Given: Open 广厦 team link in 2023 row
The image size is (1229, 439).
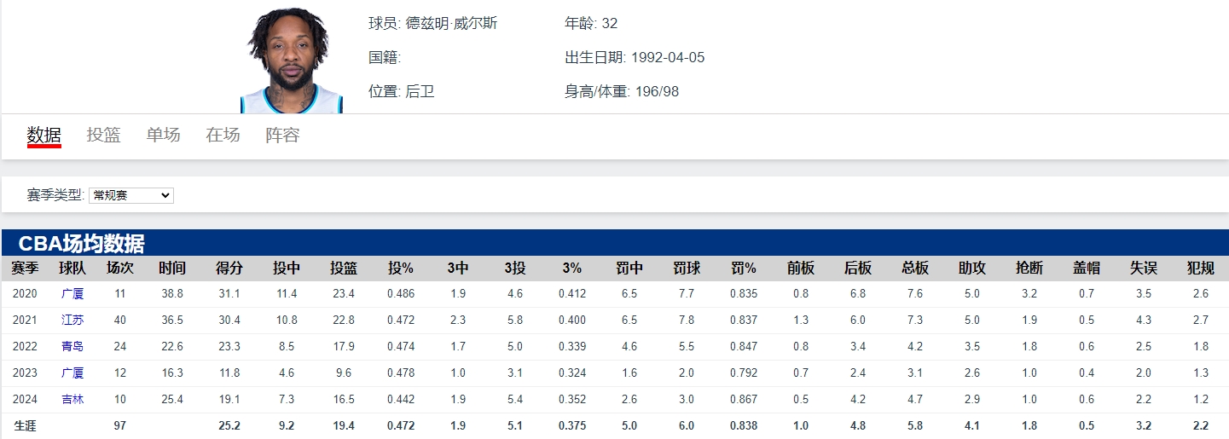Looking at the screenshot, I should [72, 373].
